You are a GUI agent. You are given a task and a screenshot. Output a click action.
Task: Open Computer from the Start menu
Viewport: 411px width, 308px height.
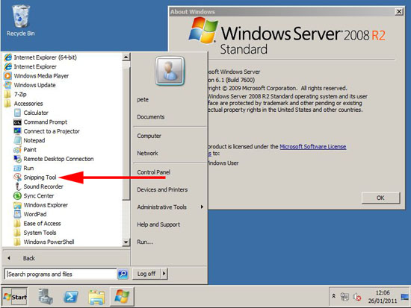point(149,136)
